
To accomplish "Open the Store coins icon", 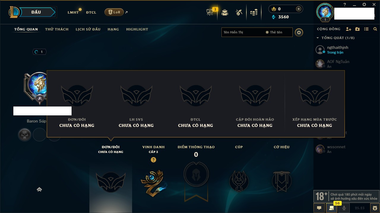I will [254, 12].
